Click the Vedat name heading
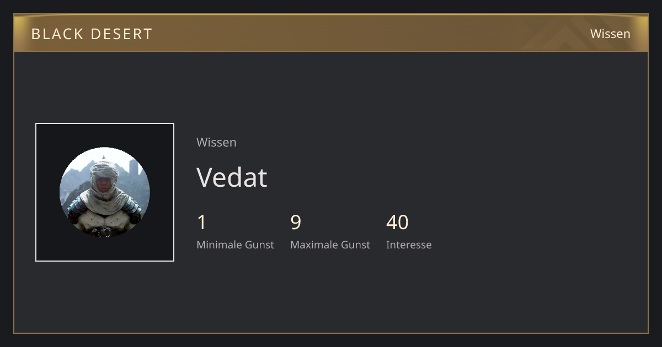The width and height of the screenshot is (662, 347). (x=232, y=177)
